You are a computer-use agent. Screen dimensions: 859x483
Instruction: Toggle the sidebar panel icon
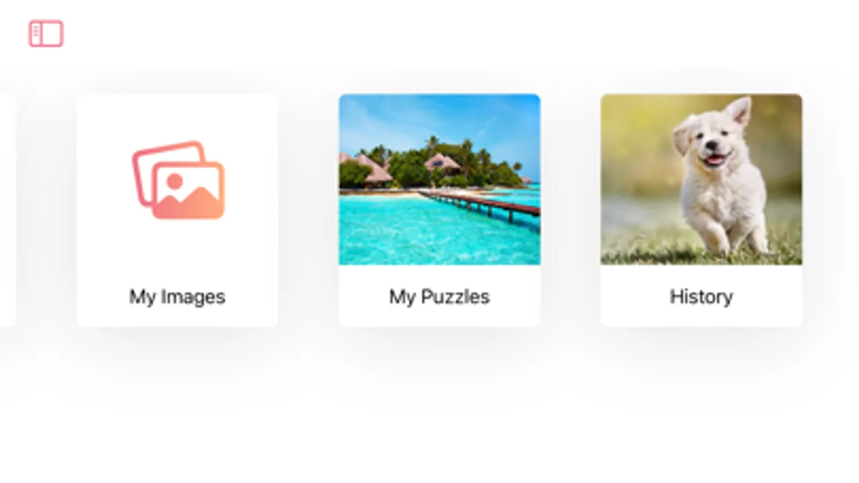46,34
